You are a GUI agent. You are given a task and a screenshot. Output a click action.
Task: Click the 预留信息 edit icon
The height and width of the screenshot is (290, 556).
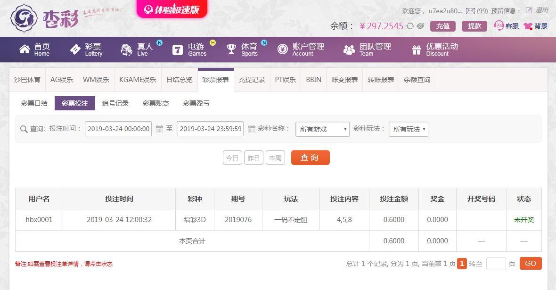click(529, 10)
